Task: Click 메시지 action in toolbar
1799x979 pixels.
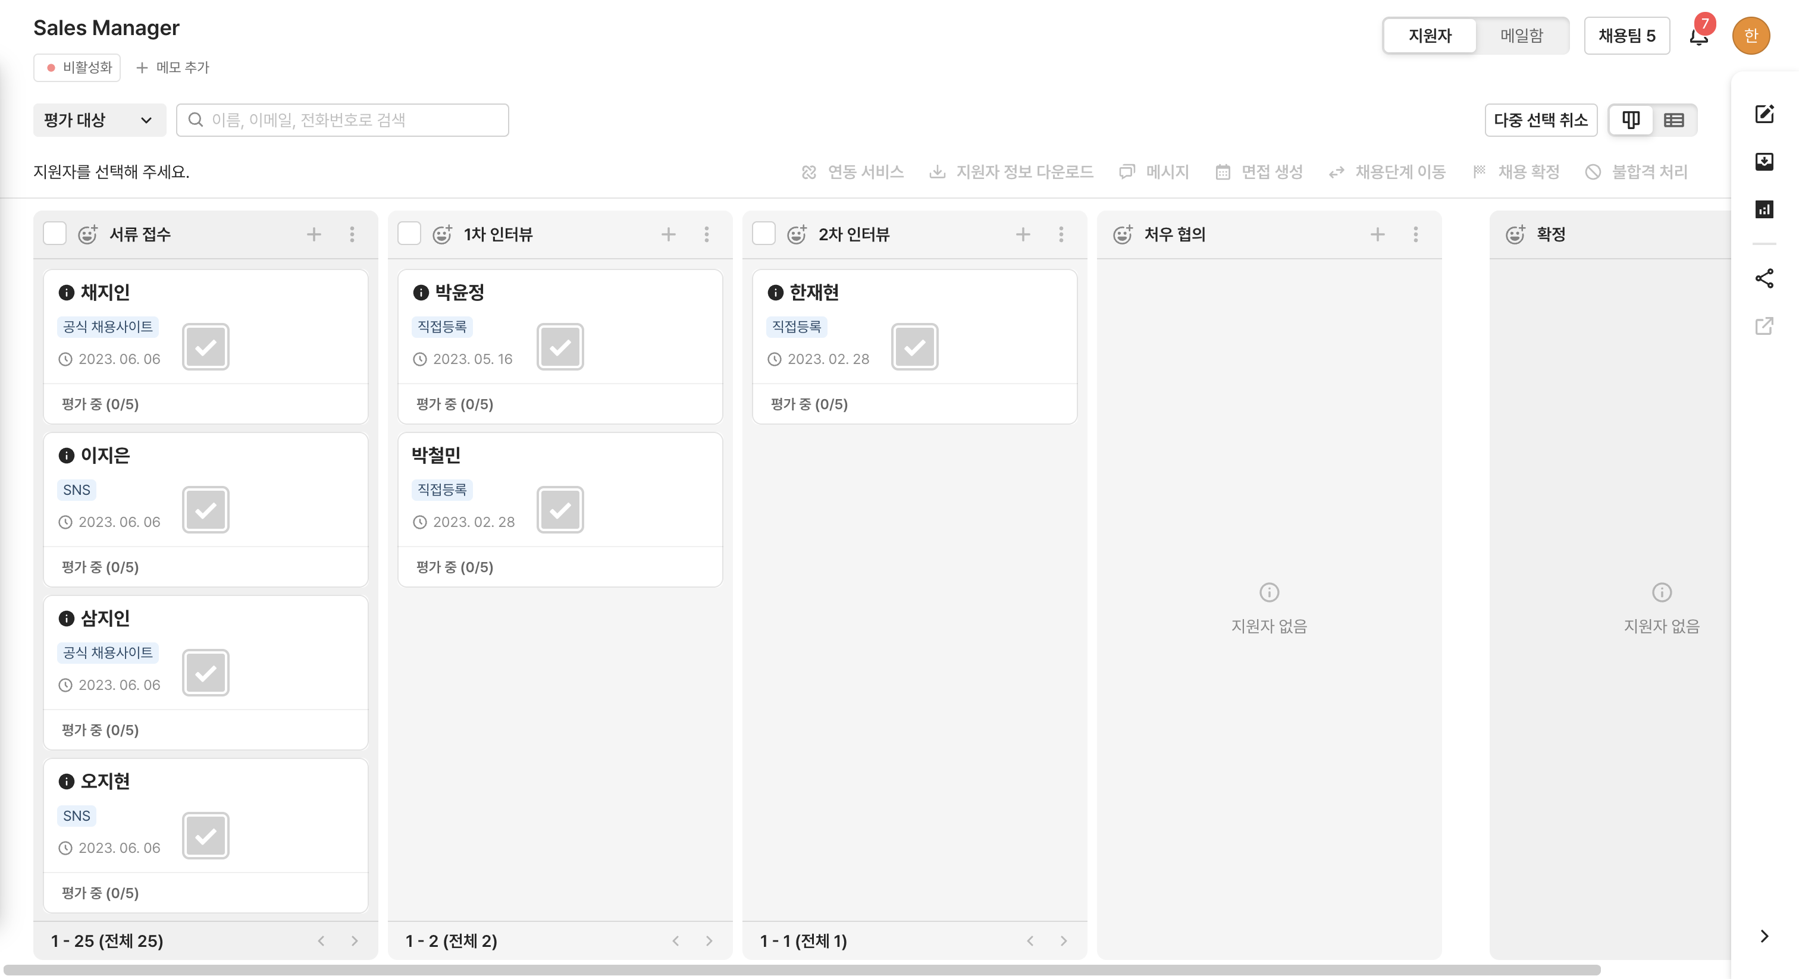Action: 1154,172
